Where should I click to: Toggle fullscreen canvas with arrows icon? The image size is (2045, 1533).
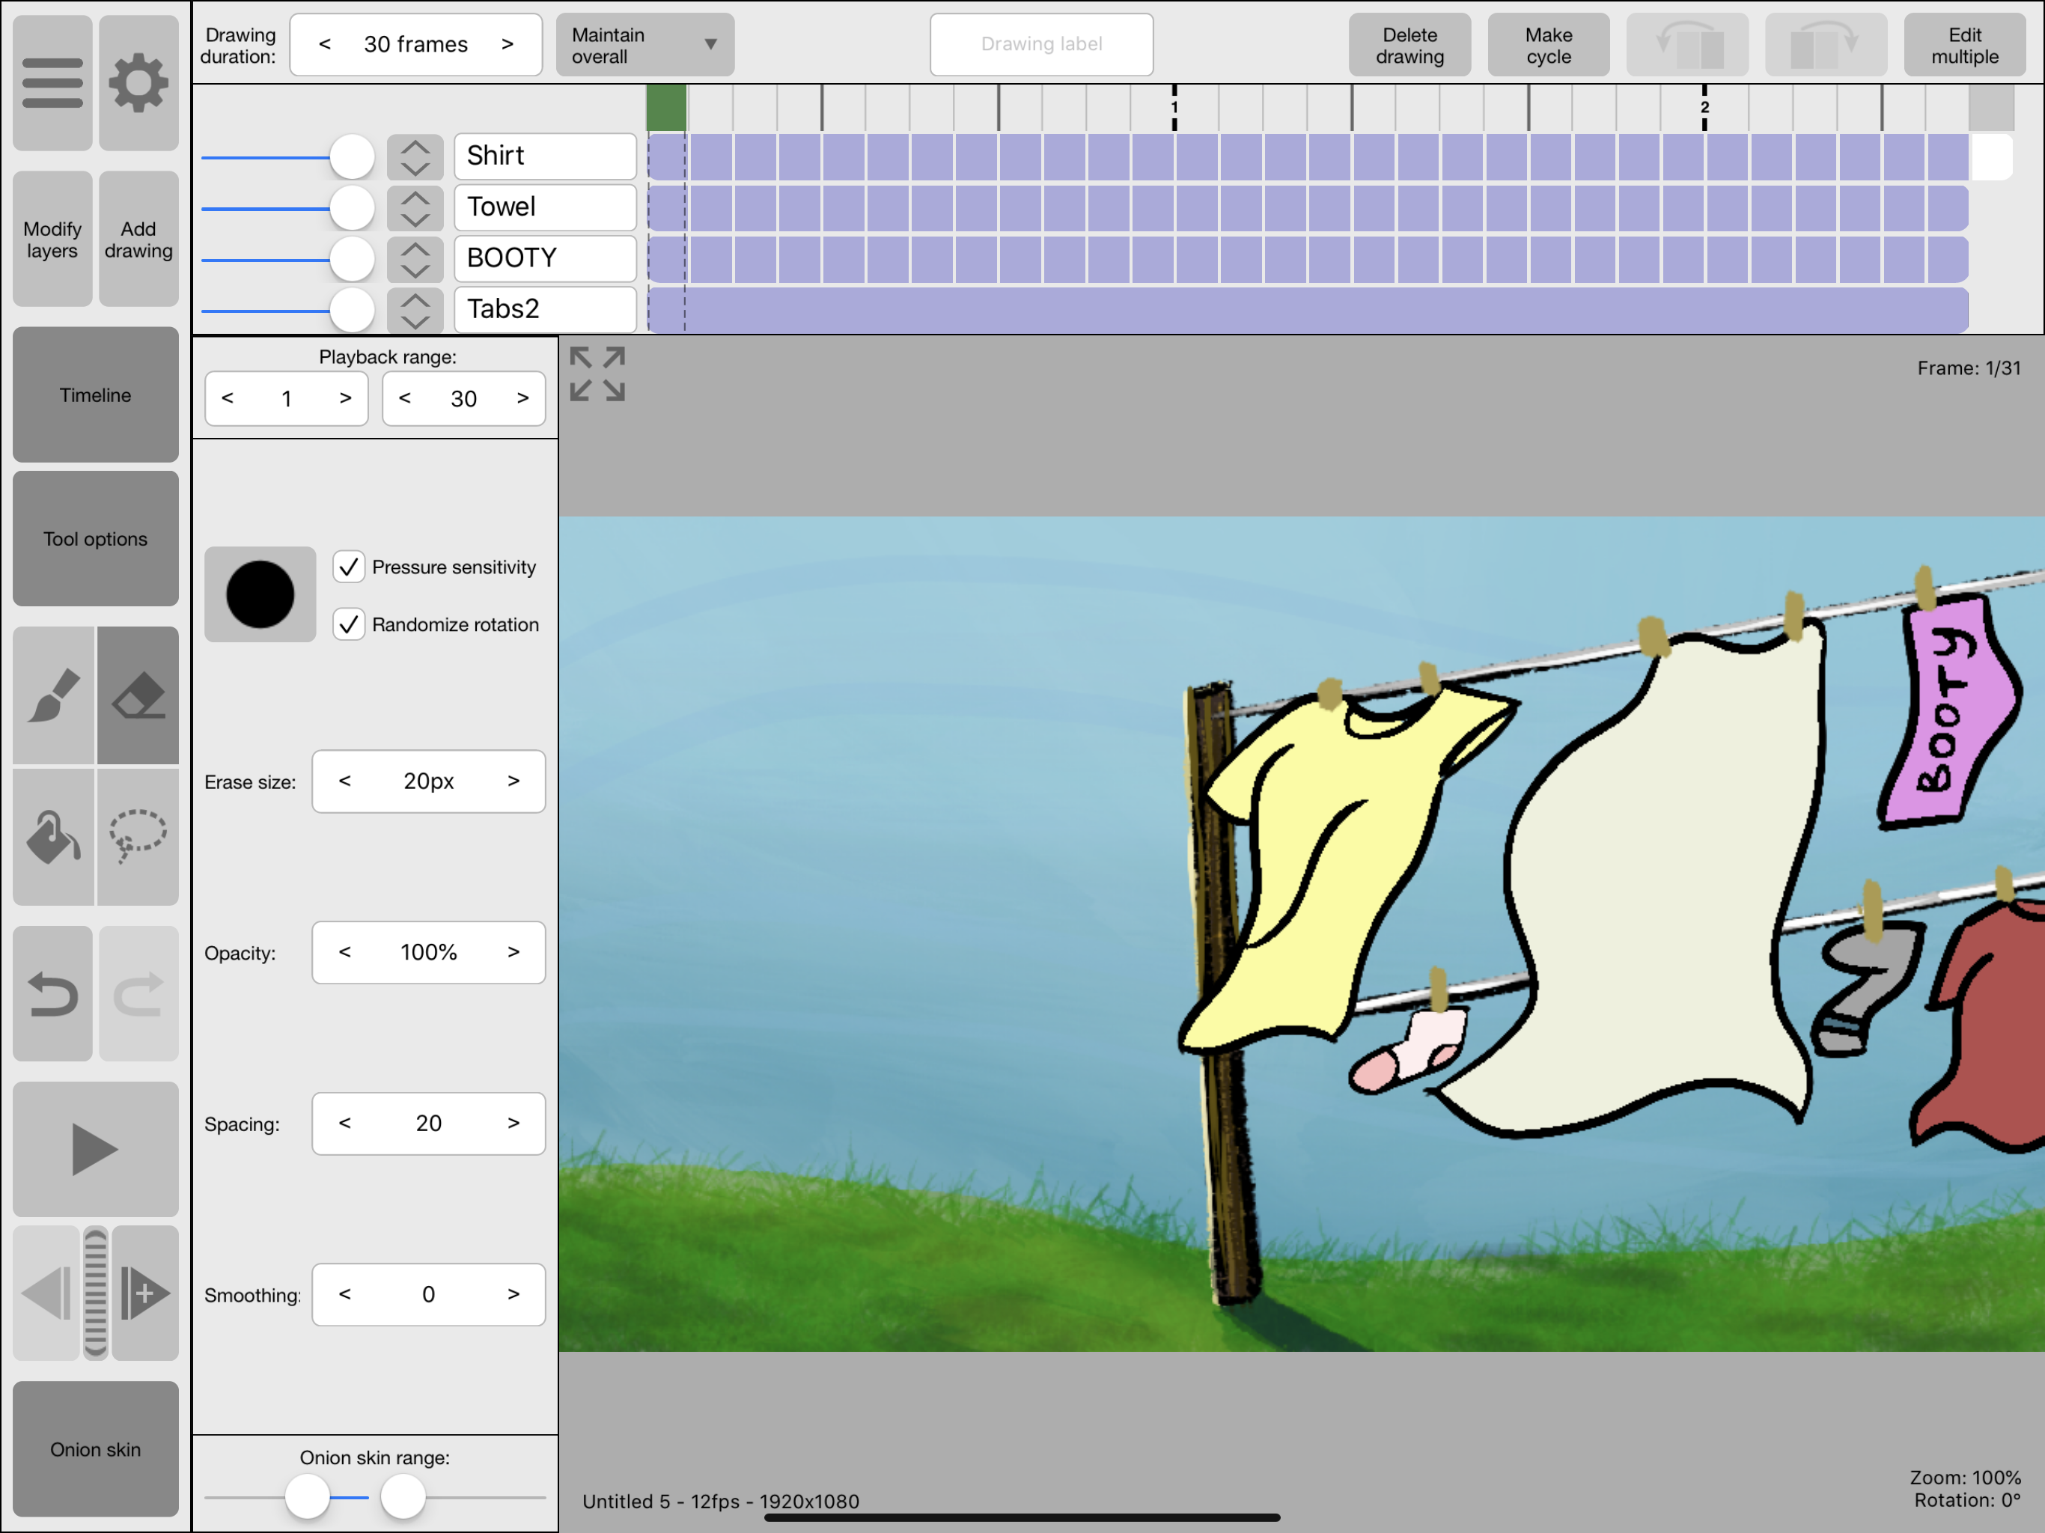[x=597, y=374]
